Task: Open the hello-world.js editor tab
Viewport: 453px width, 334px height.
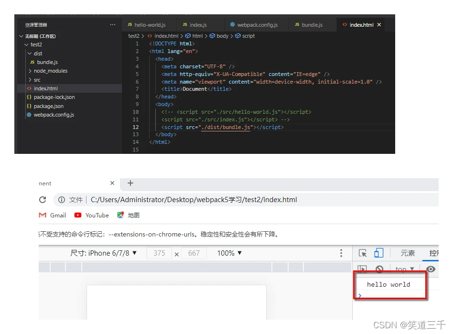Action: click(147, 25)
